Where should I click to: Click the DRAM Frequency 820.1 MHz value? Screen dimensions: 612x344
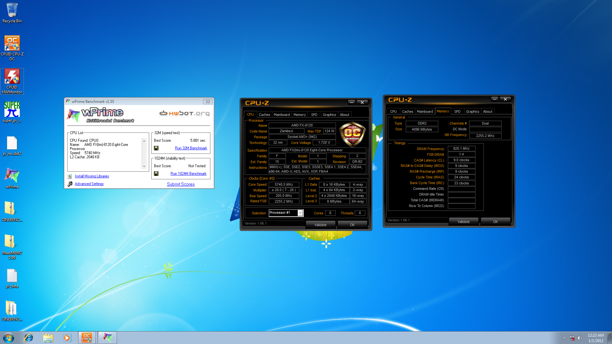461,148
